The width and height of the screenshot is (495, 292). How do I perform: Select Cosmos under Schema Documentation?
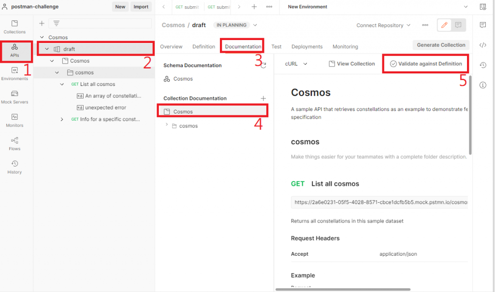(x=178, y=79)
